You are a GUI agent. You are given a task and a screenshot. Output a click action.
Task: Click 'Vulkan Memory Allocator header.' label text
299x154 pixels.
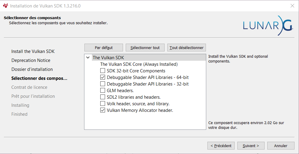(140, 110)
